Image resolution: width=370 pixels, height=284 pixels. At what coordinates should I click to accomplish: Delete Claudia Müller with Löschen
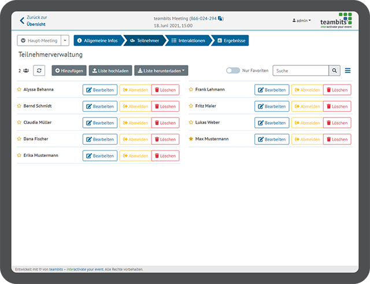pyautogui.click(x=165, y=123)
